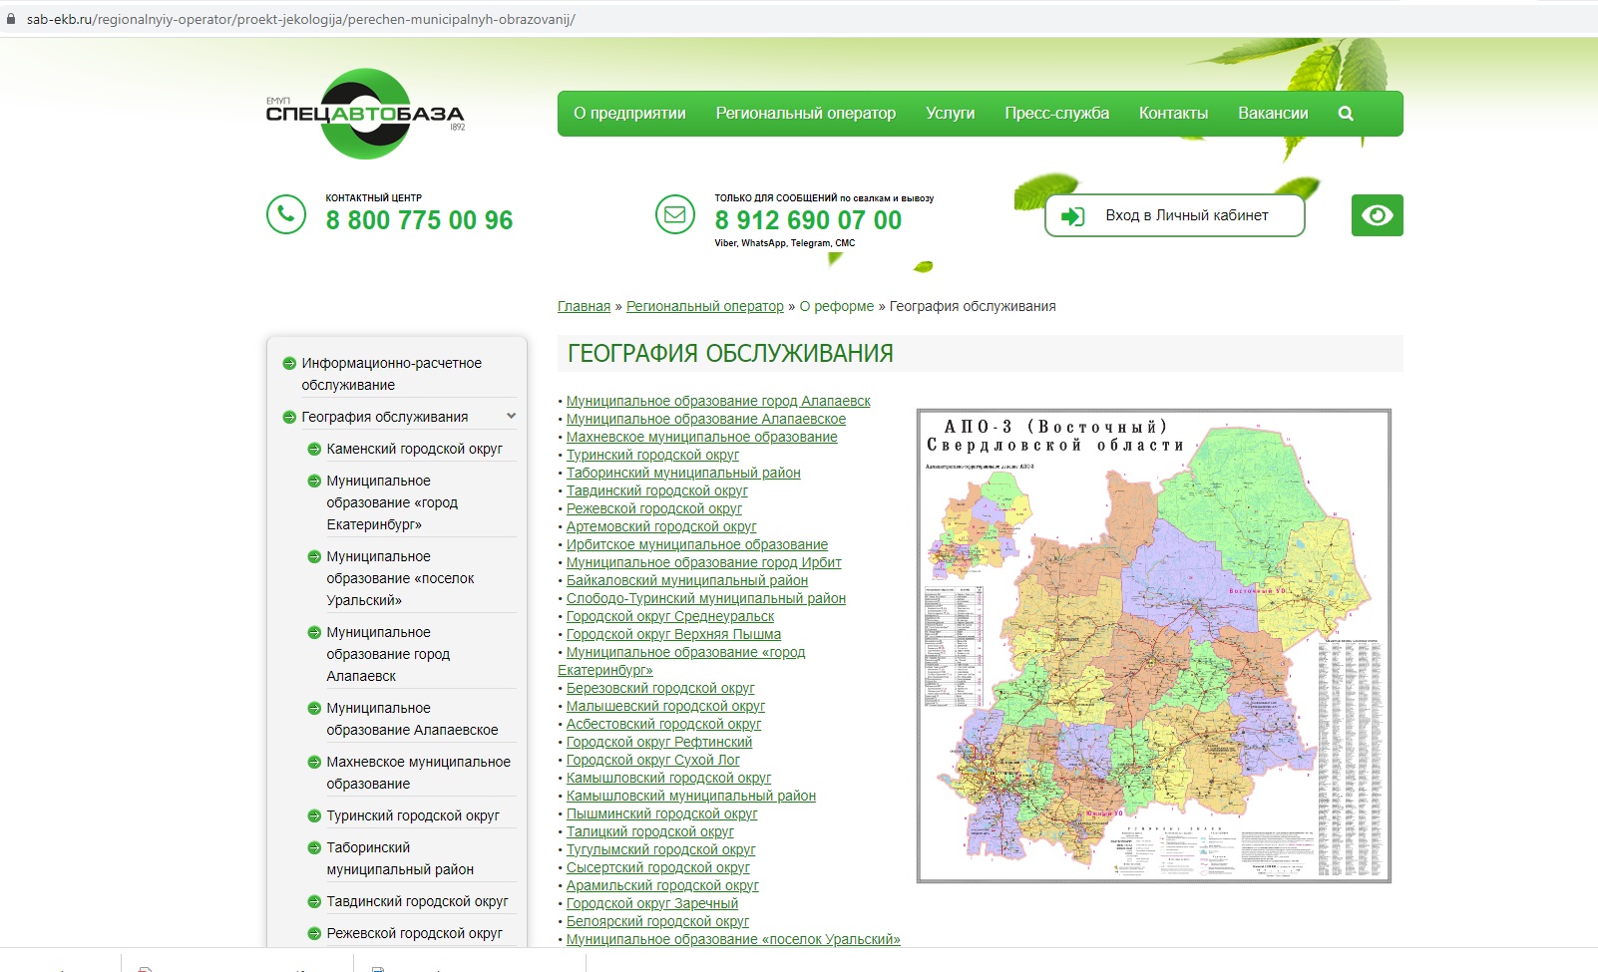Image resolution: width=1598 pixels, height=972 pixels.
Task: Select sidebar item Тавдинский городской округ
Action: [x=417, y=901]
